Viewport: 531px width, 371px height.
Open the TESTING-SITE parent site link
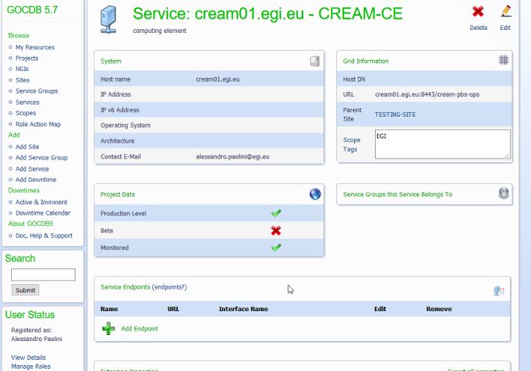click(x=395, y=115)
